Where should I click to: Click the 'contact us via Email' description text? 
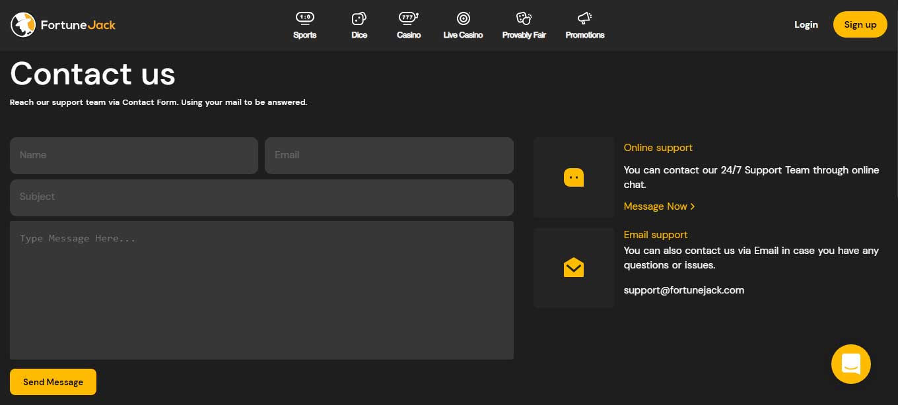click(x=751, y=258)
